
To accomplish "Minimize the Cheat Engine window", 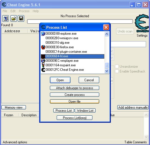I will 132,5.
